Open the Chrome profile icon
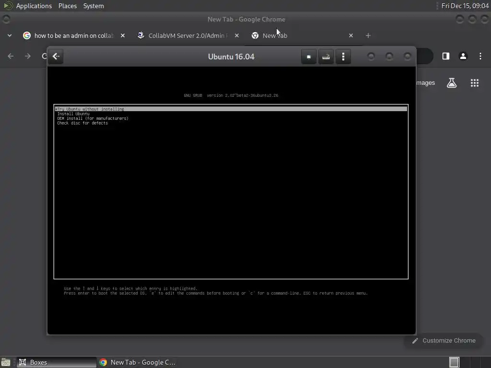The height and width of the screenshot is (368, 491). click(x=463, y=56)
